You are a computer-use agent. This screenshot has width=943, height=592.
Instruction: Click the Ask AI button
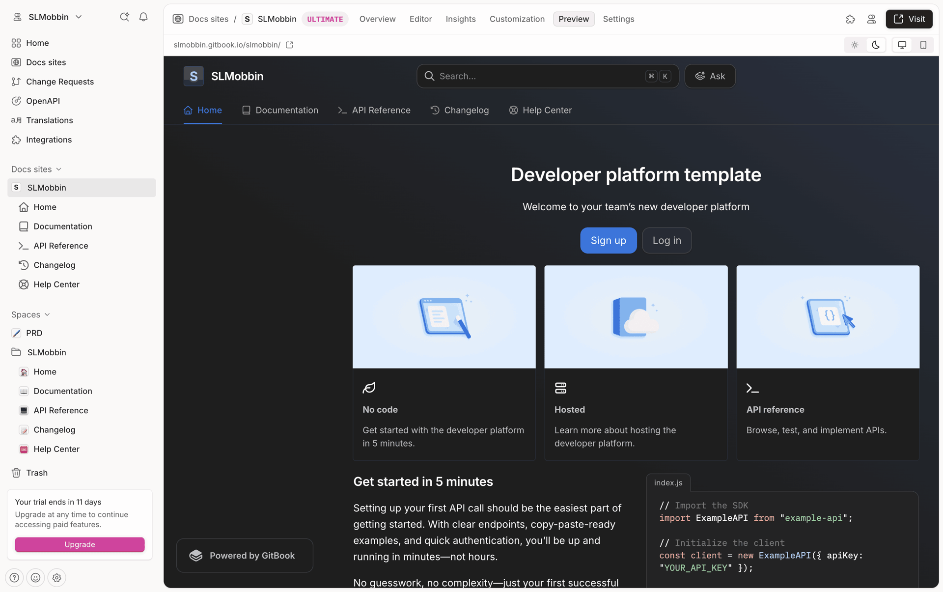[710, 76]
